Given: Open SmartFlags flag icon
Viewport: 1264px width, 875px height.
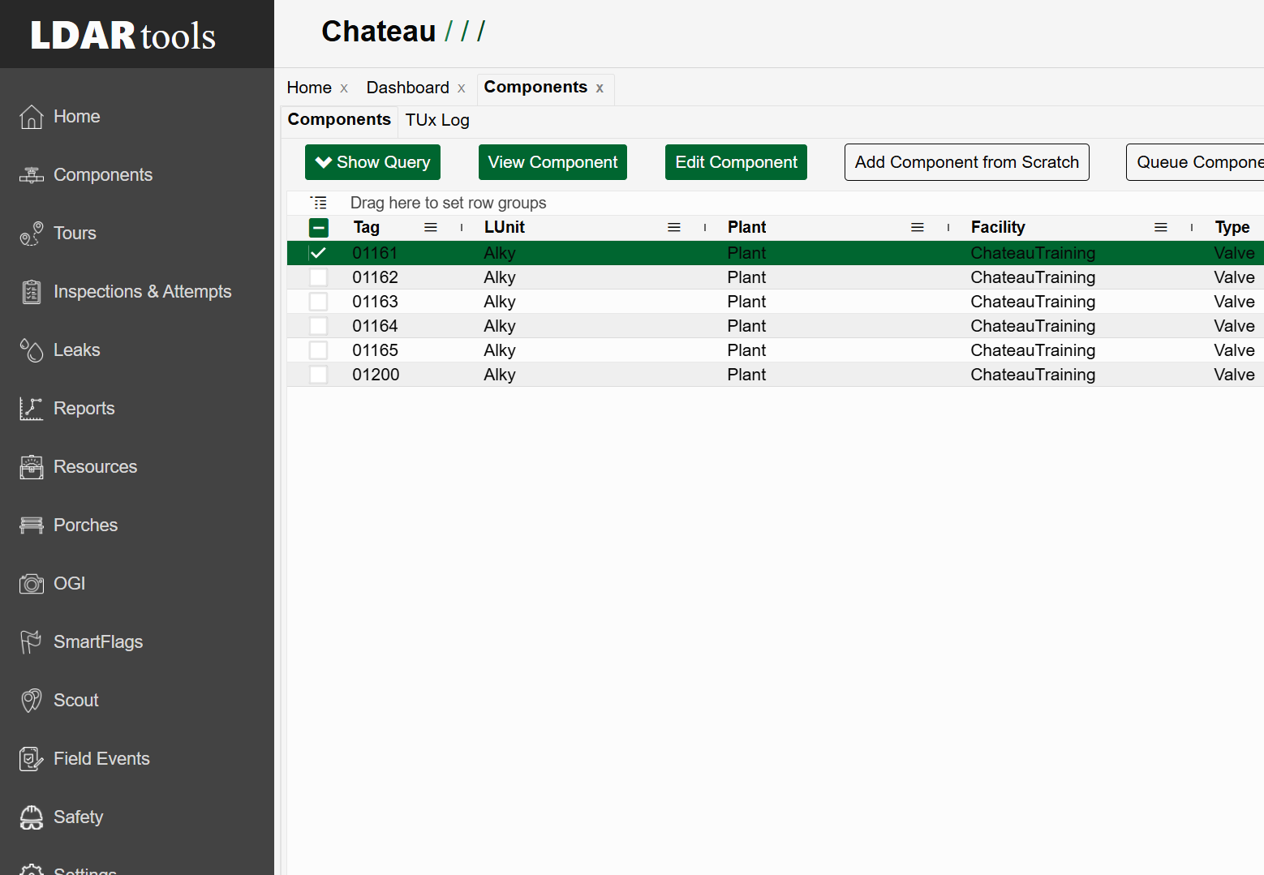Looking at the screenshot, I should tap(32, 642).
